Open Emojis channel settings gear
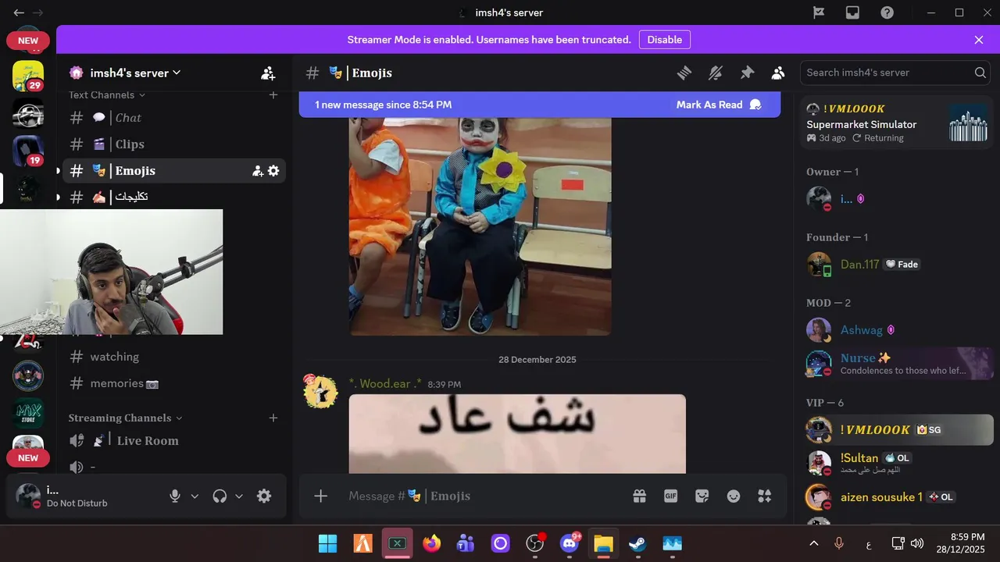The width and height of the screenshot is (1000, 562). (x=273, y=171)
